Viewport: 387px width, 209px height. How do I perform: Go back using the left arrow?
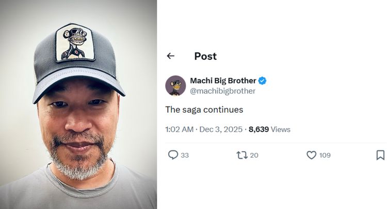pos(171,56)
